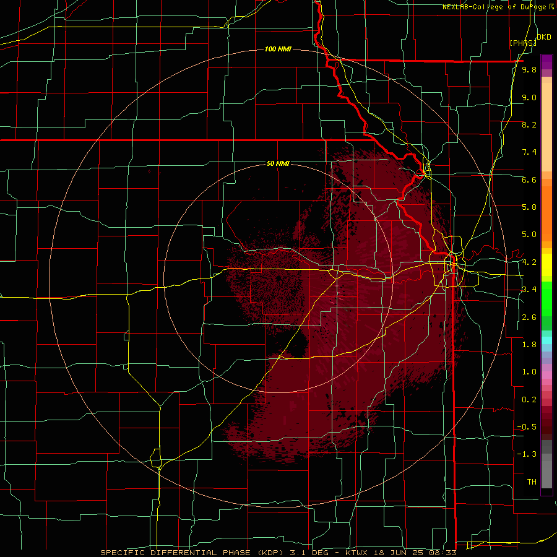Screen dimensions: 557x557
Task: Click the 2.6 scale value
Action: click(x=529, y=317)
